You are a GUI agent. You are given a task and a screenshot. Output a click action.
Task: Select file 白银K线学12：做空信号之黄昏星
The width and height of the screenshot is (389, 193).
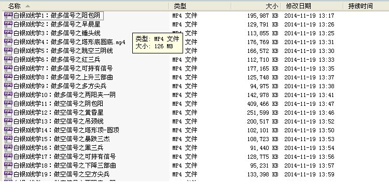coord(58,113)
